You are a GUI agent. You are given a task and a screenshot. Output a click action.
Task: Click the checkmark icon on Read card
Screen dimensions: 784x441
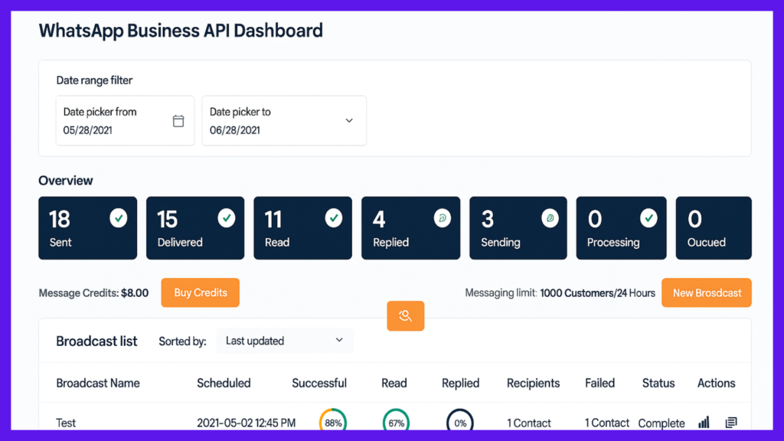tap(334, 219)
